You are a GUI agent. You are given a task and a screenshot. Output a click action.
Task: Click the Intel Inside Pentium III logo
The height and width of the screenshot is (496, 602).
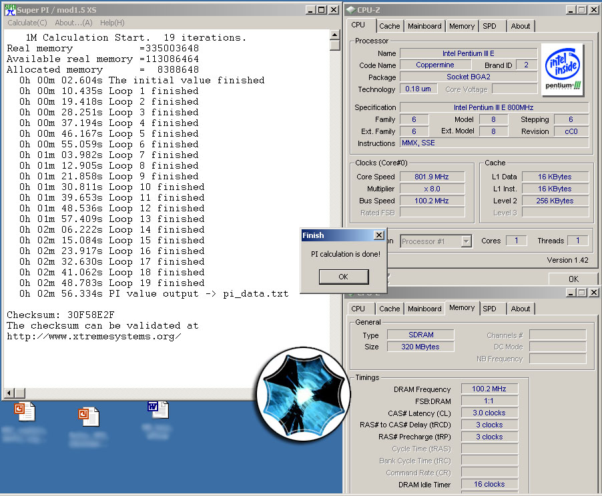pyautogui.click(x=563, y=69)
